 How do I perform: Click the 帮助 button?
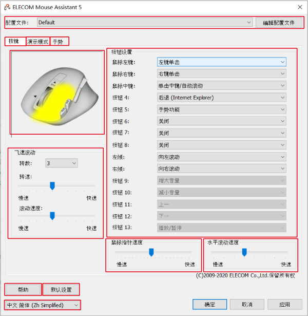pyautogui.click(x=23, y=290)
